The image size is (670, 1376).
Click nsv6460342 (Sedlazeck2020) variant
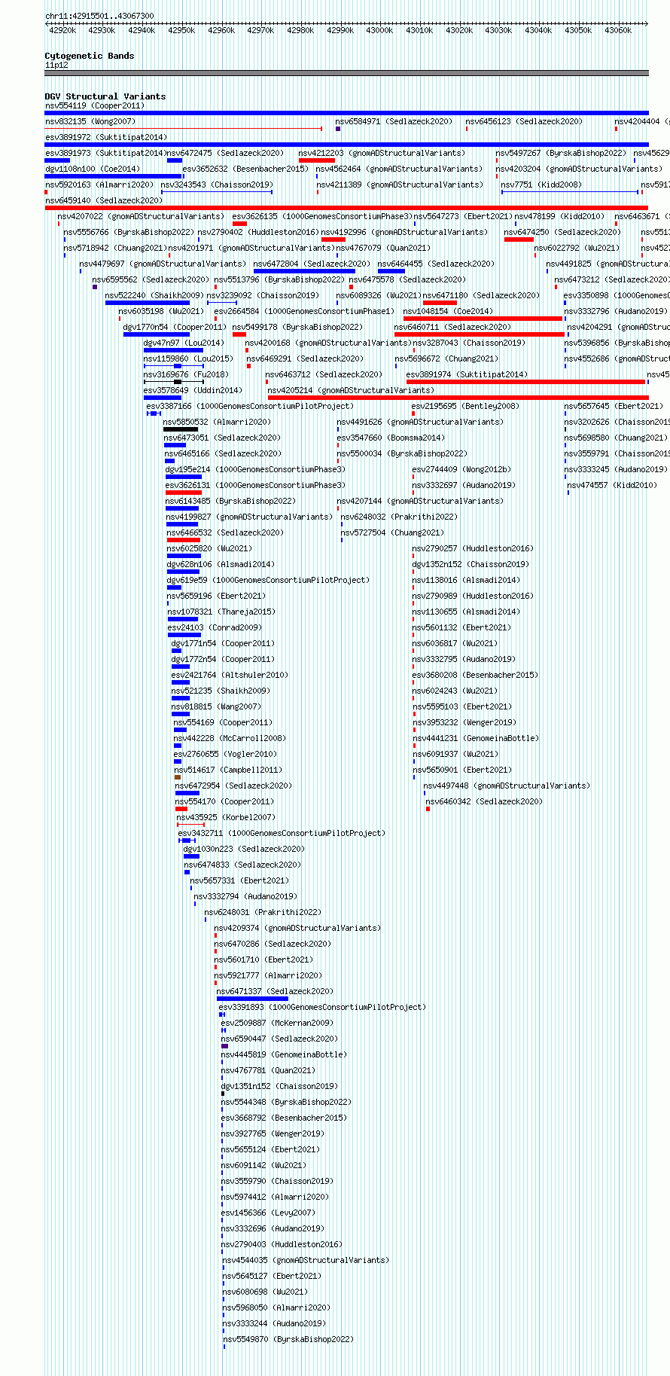click(x=483, y=802)
